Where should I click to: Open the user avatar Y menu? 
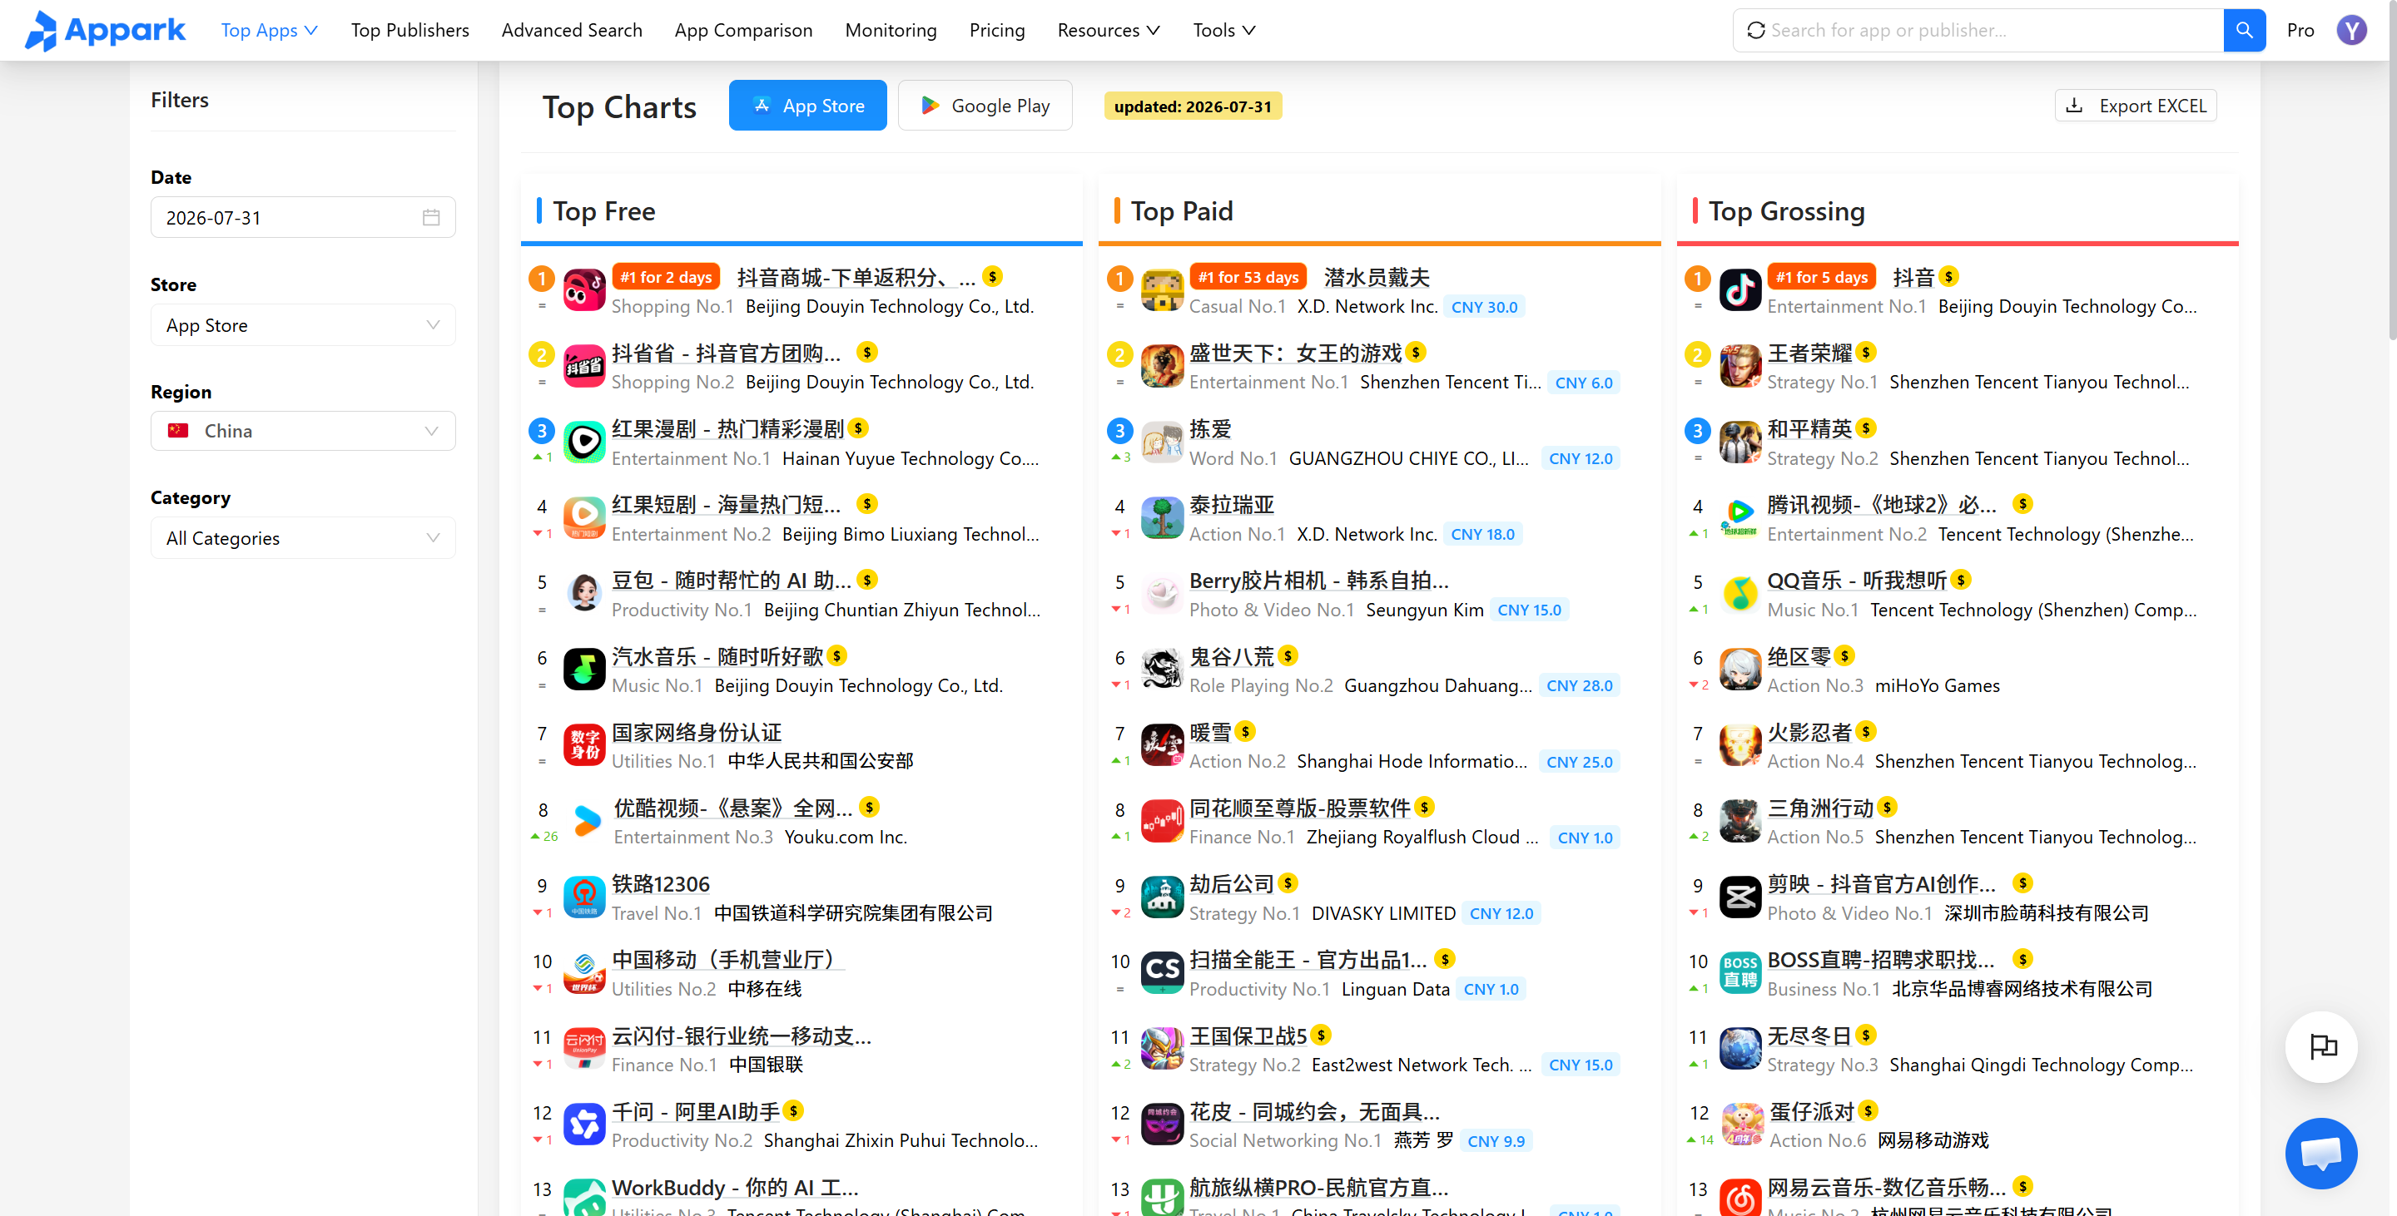(x=2351, y=30)
